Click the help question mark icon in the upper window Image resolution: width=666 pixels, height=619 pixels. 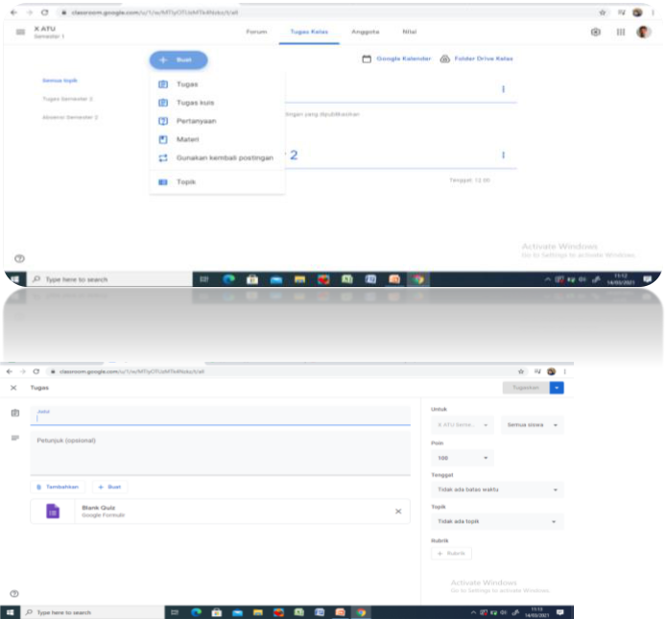click(19, 258)
